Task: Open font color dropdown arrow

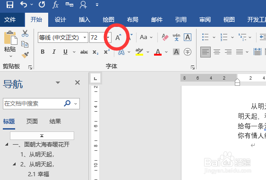Action: [166, 52]
